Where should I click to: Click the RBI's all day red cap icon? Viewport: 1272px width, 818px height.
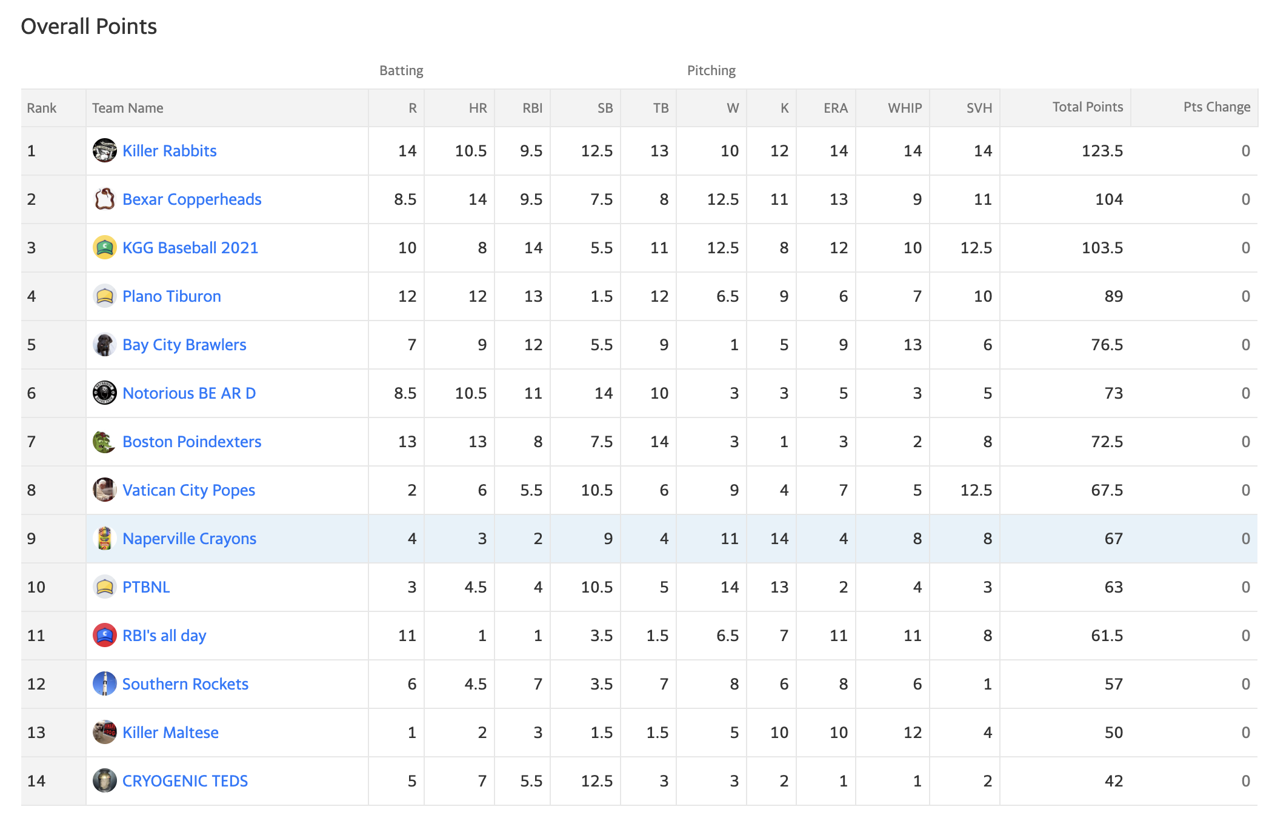point(104,636)
